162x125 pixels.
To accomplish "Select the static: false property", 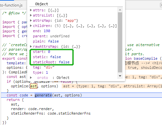I will tap(47, 57).
